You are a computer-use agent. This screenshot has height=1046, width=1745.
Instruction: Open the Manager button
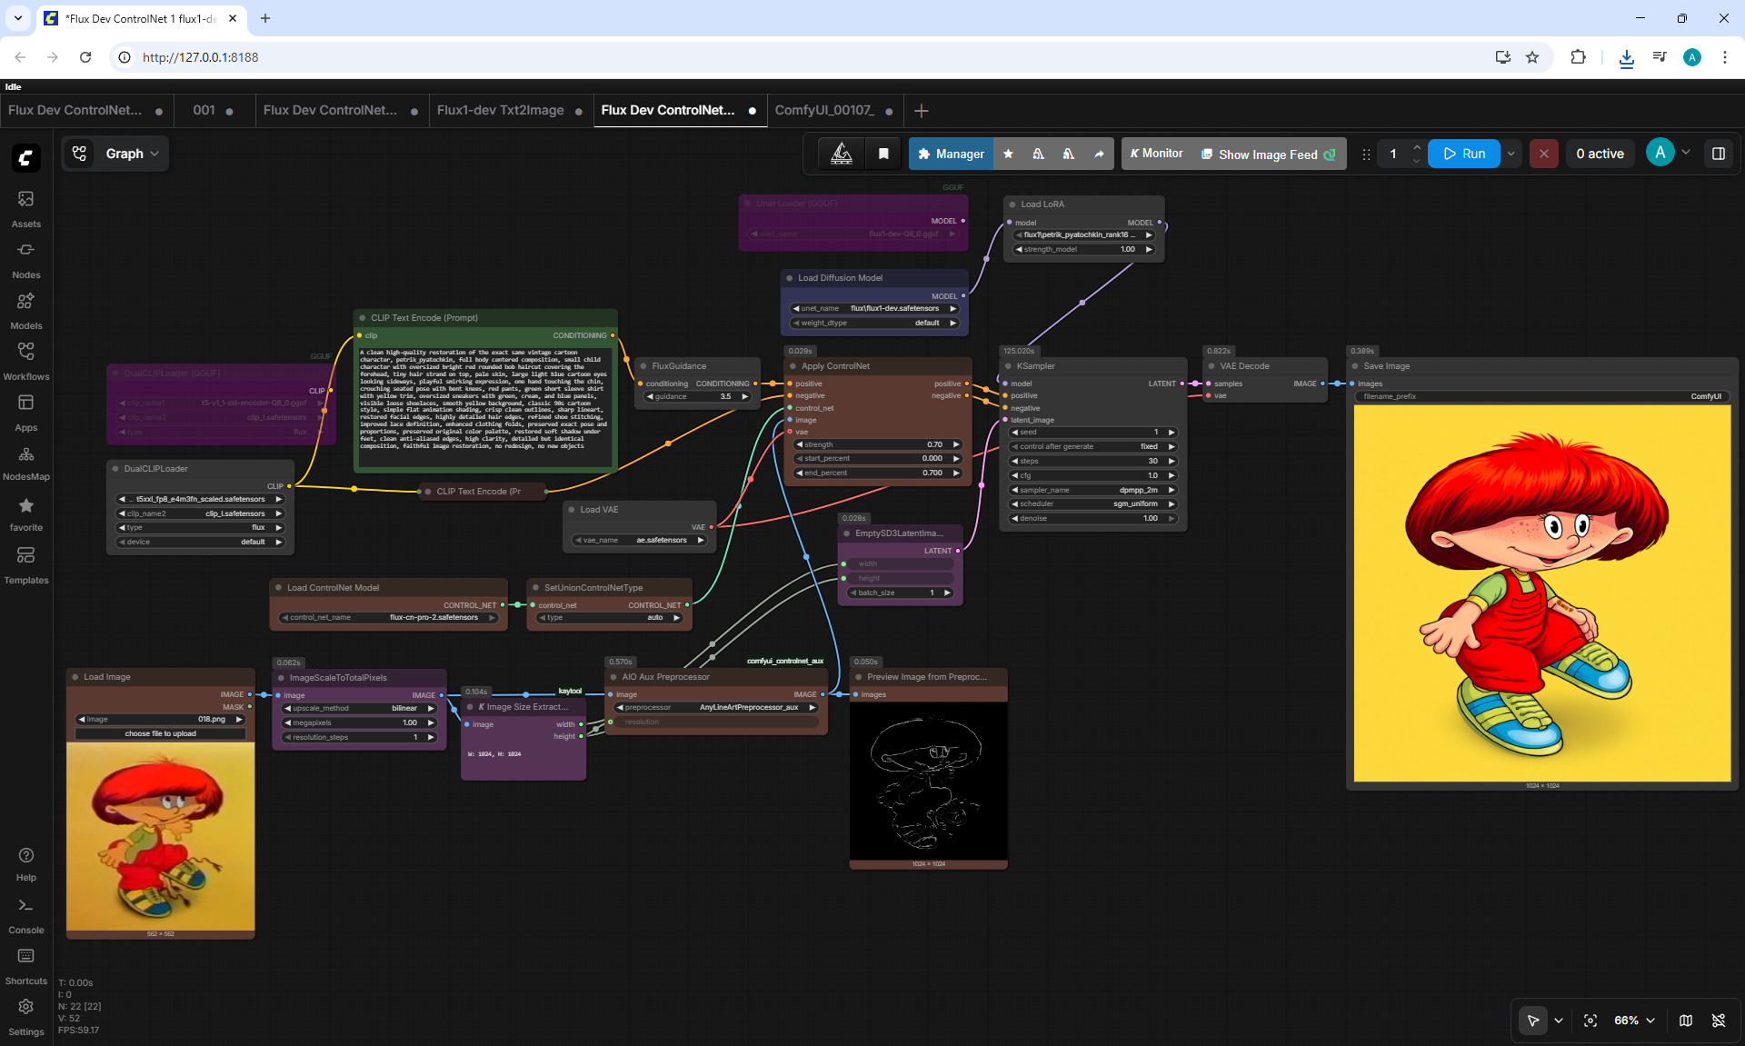click(x=951, y=154)
